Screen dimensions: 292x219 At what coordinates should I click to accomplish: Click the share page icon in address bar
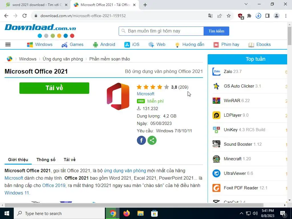pos(220,16)
